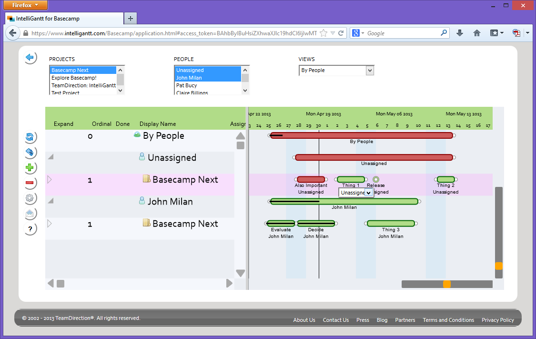
Task: Click the orange vertical Gantt slider handle
Action: click(499, 266)
